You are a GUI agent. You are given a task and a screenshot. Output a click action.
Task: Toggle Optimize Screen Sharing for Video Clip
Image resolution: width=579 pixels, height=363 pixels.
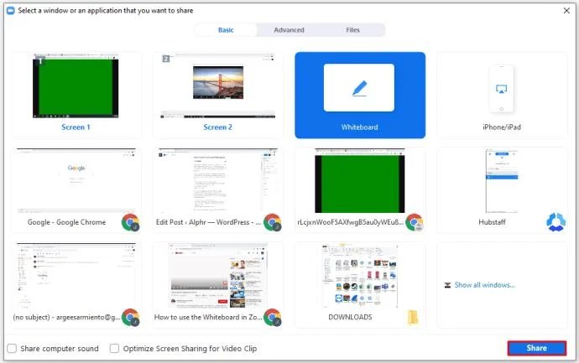(114, 348)
